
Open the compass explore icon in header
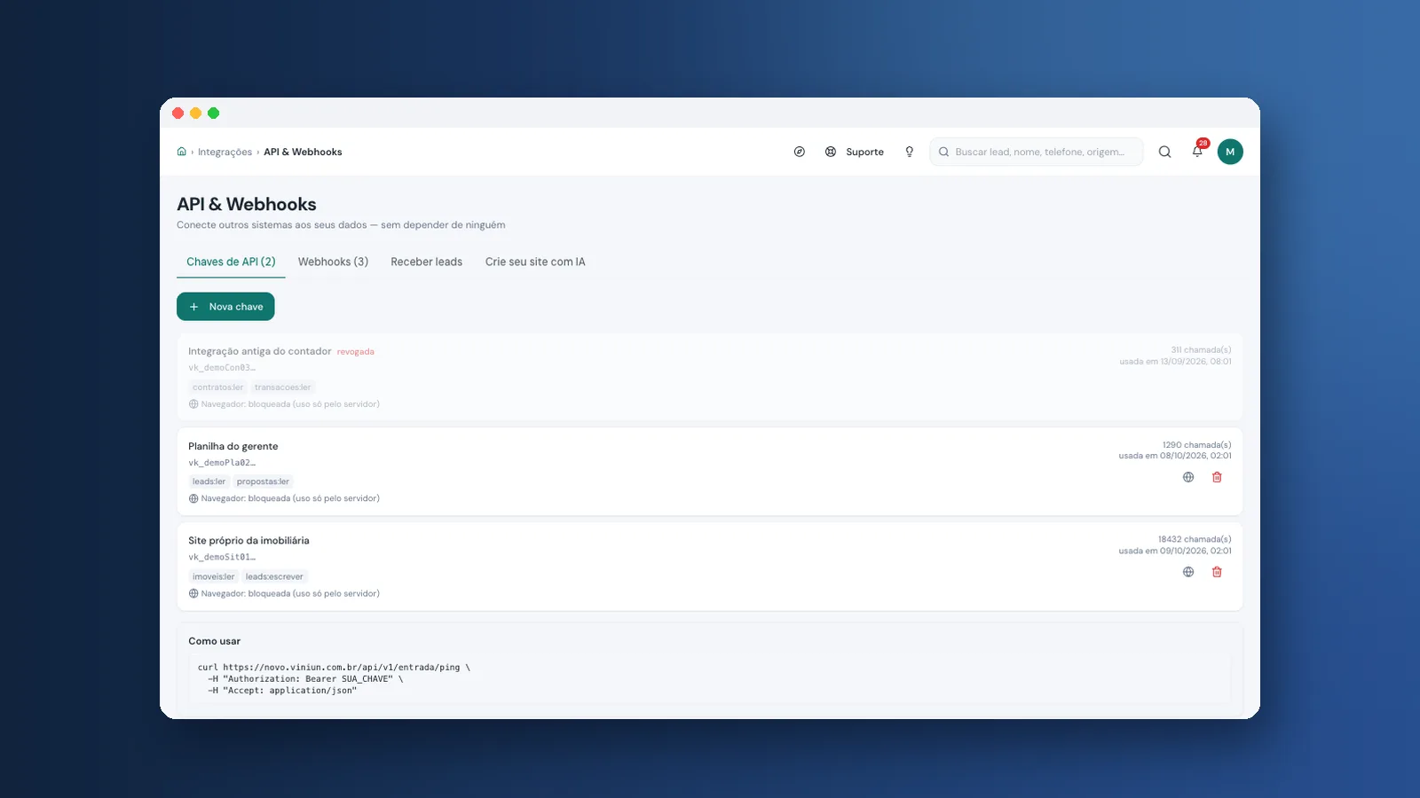[800, 152]
